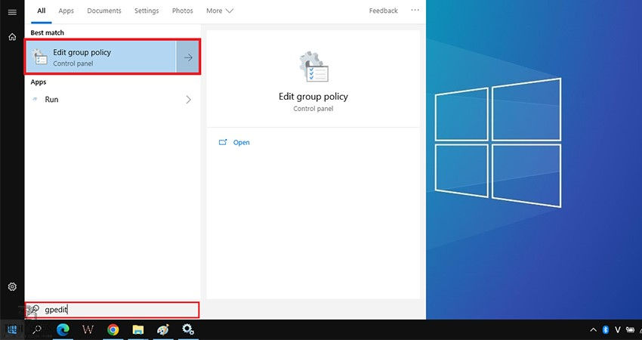Go to the search Home icon
The image size is (642, 340).
point(12,37)
